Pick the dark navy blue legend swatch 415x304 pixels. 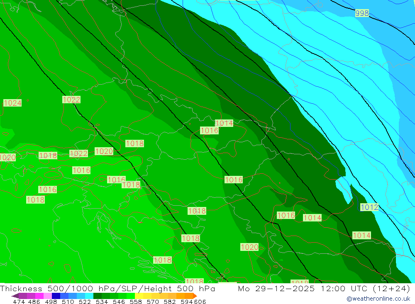(56, 296)
